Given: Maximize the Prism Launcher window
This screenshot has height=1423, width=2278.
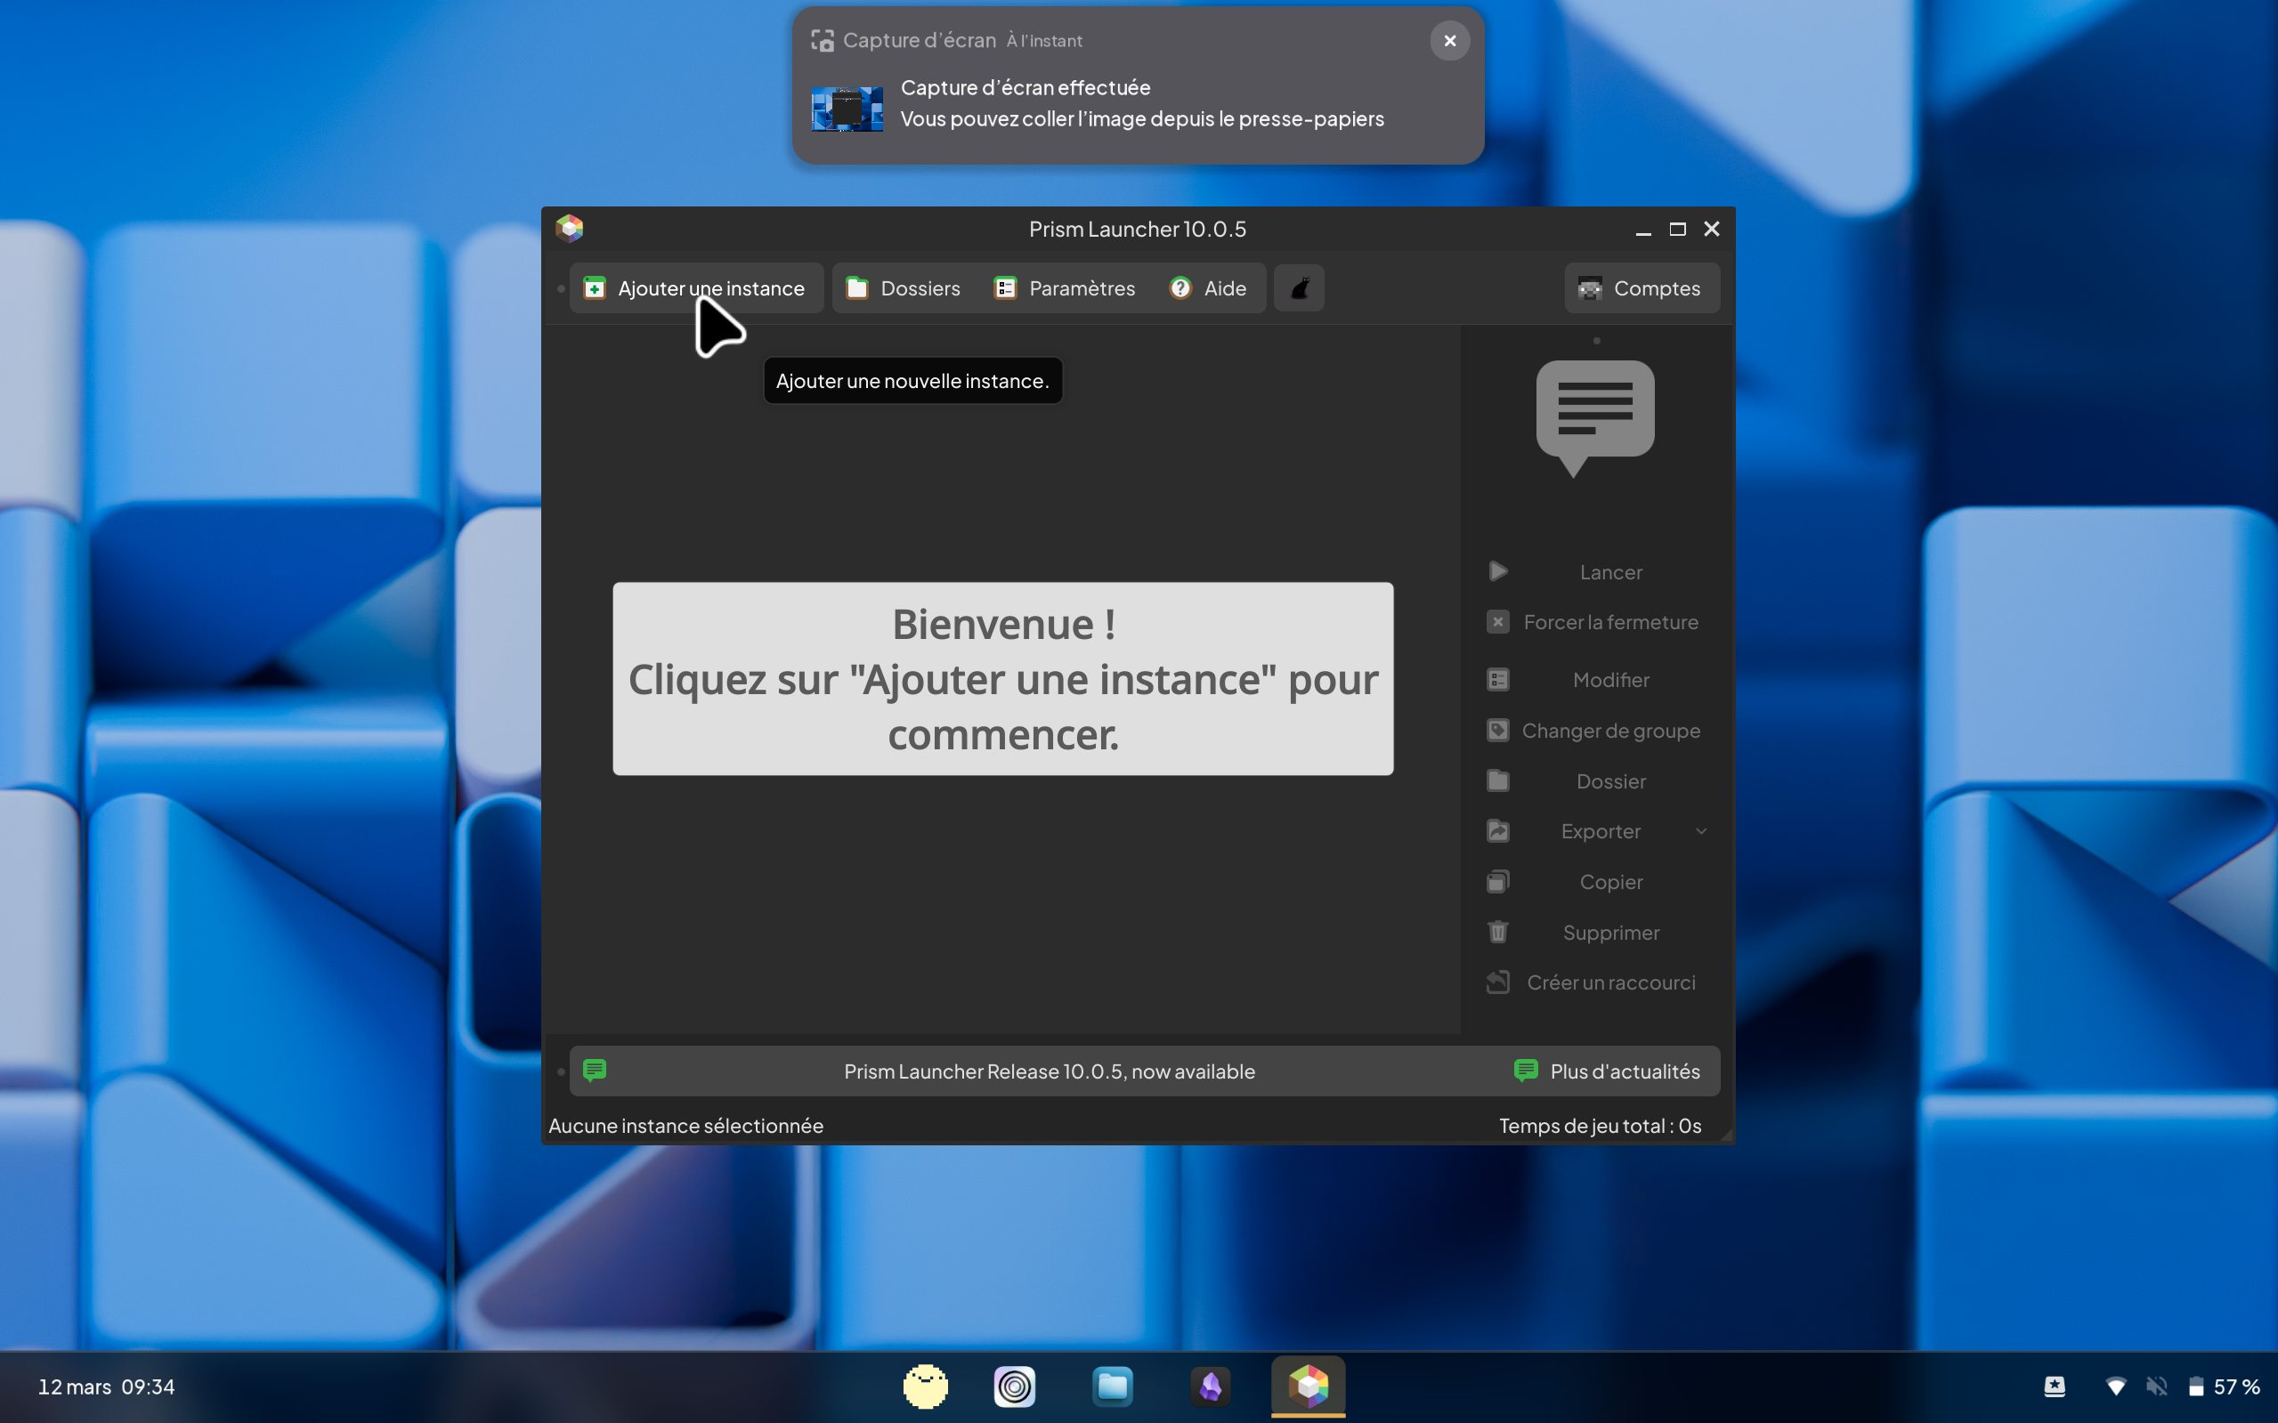Looking at the screenshot, I should 1677,229.
